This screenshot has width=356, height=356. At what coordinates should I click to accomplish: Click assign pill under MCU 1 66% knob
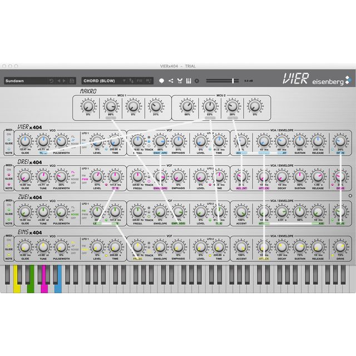click(x=111, y=118)
